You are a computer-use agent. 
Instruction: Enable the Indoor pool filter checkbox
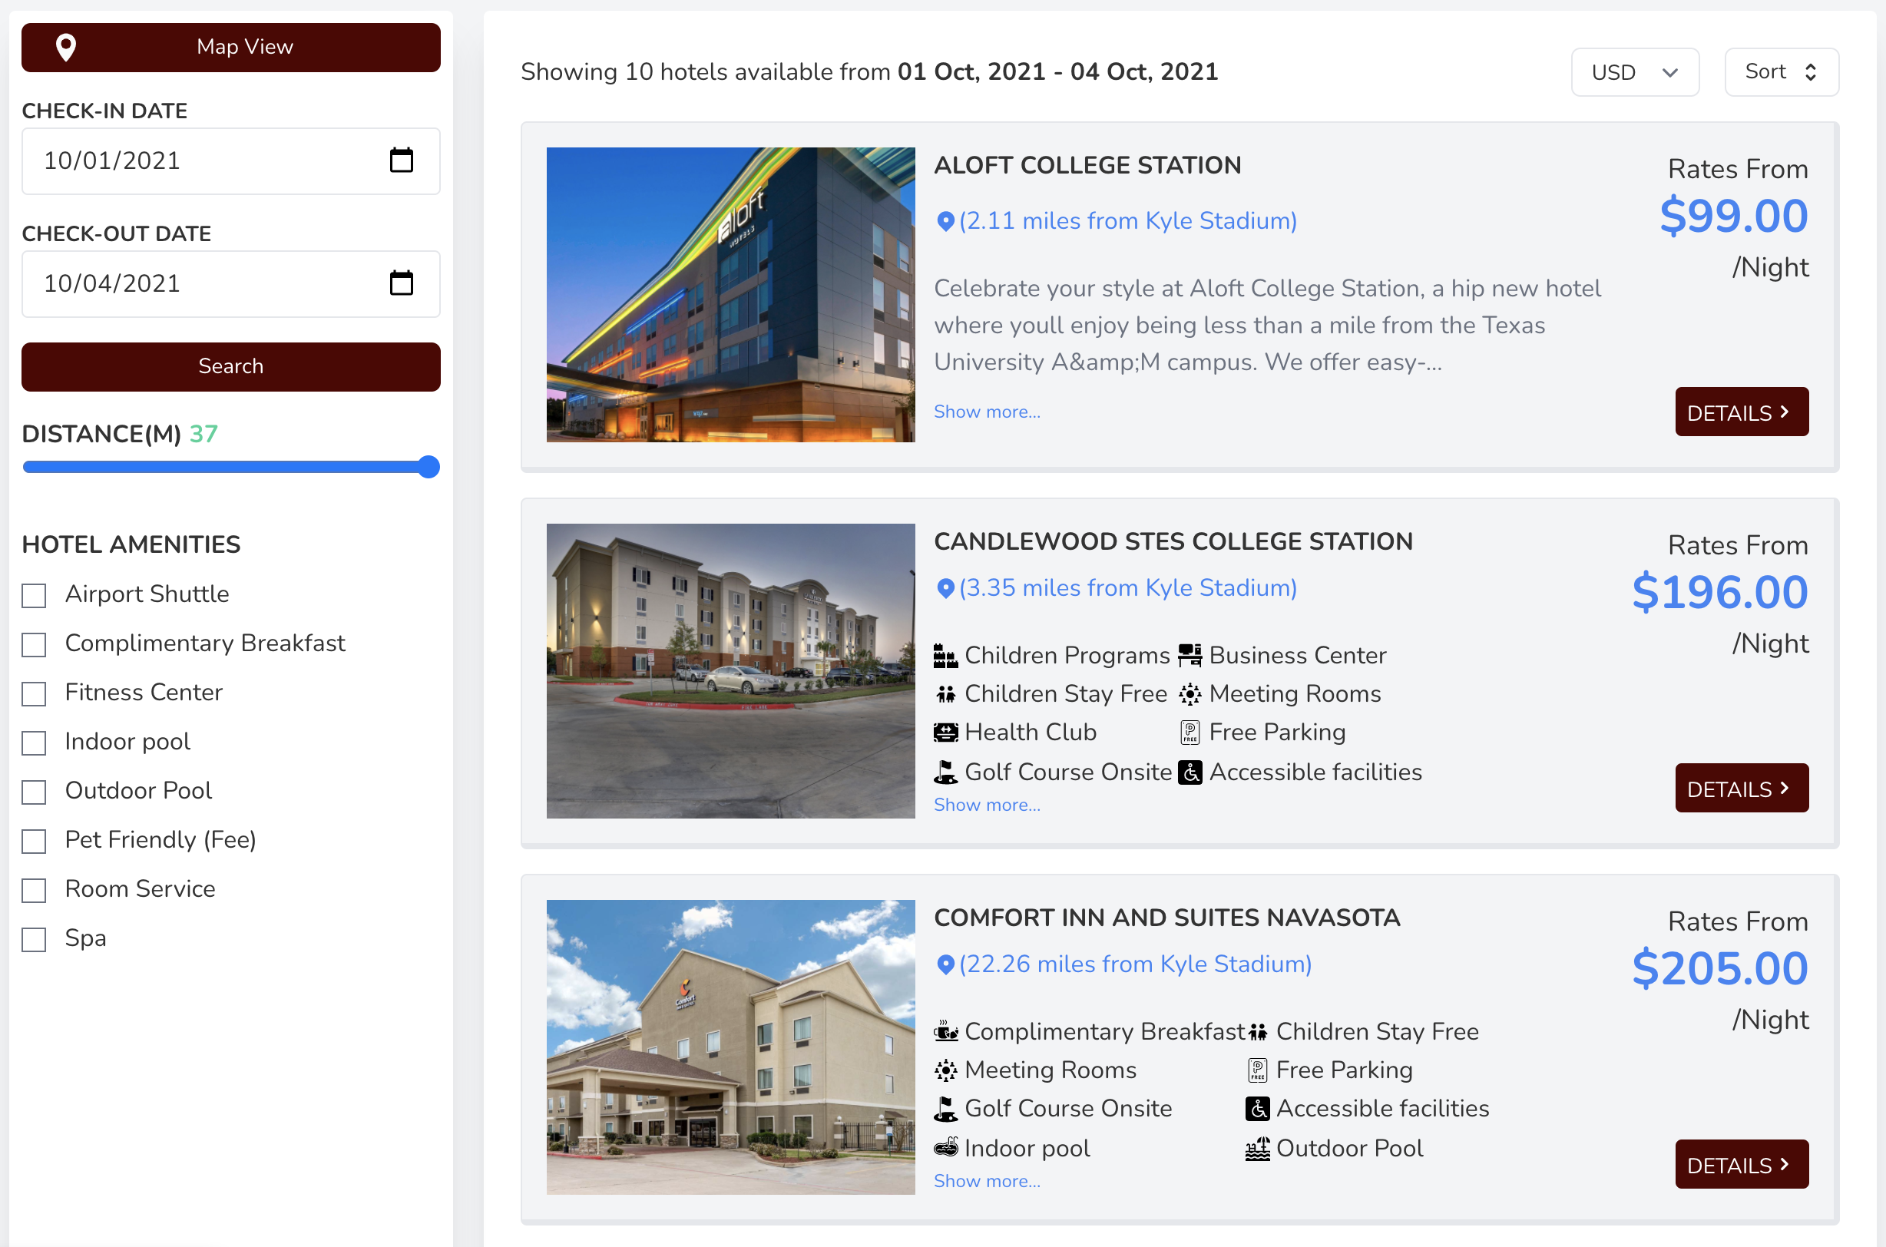point(33,743)
